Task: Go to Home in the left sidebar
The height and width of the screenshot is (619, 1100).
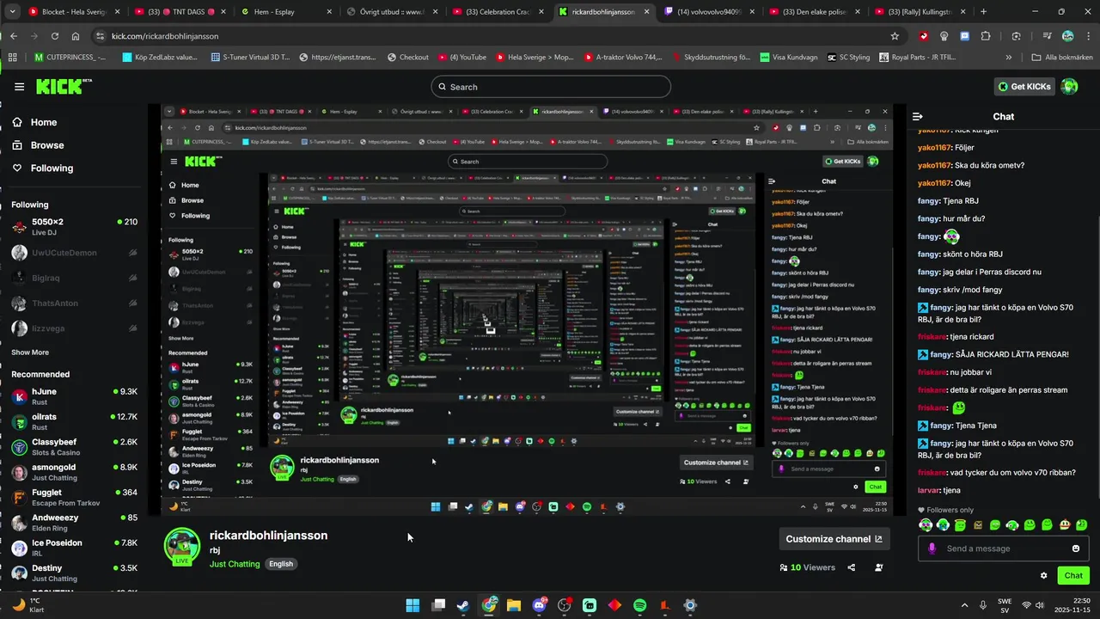Action: pyautogui.click(x=34, y=122)
